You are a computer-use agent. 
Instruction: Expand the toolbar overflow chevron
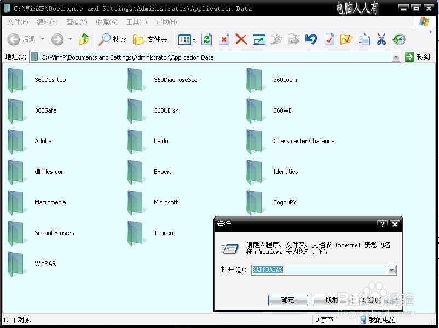[x=431, y=32]
